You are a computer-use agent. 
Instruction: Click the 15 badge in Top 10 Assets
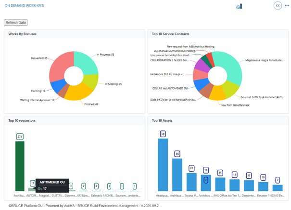click(x=220, y=173)
